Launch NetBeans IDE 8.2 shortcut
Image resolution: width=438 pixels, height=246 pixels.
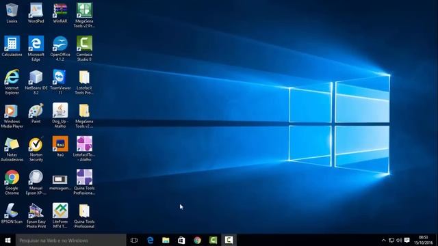(36, 77)
